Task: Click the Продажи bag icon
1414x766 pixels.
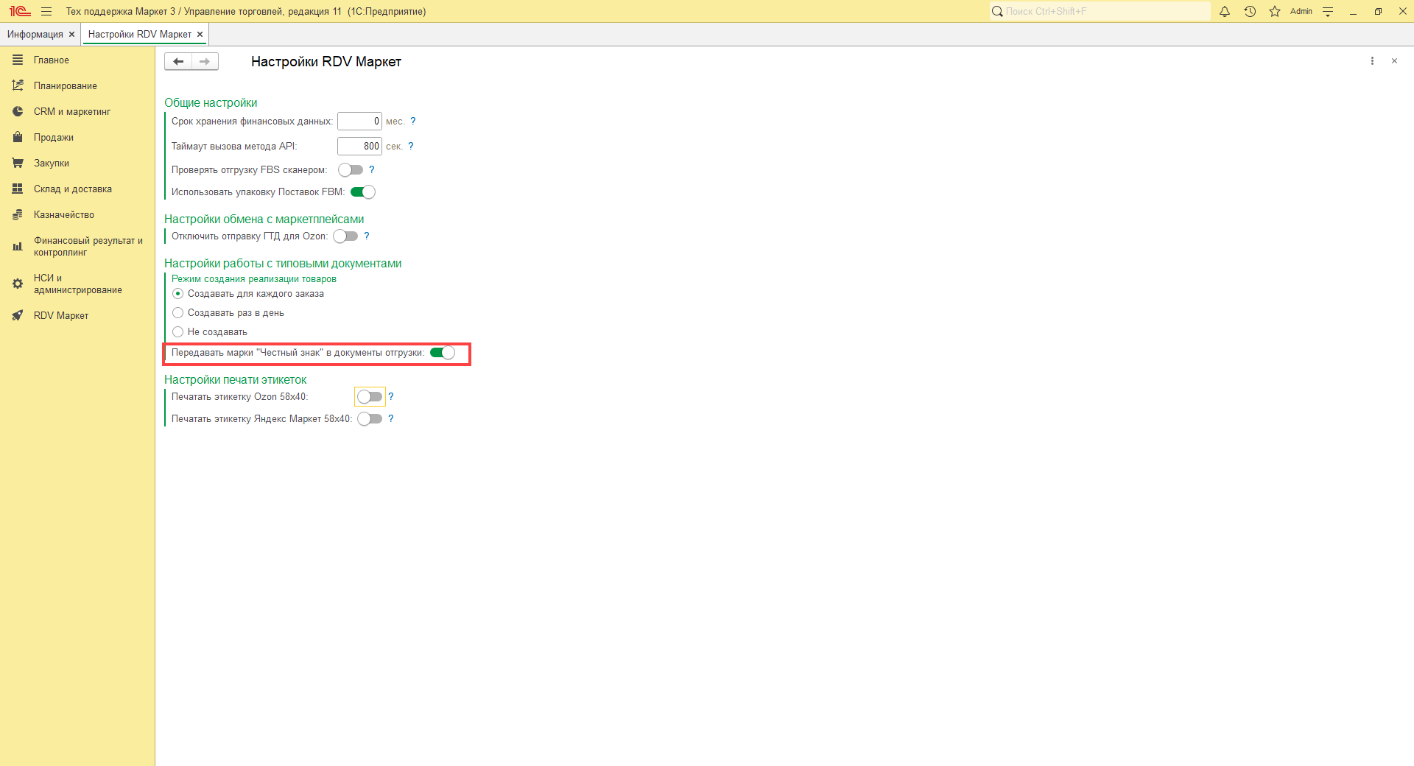Action: (18, 137)
